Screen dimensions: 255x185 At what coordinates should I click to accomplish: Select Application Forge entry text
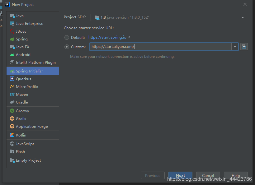tap(32, 127)
